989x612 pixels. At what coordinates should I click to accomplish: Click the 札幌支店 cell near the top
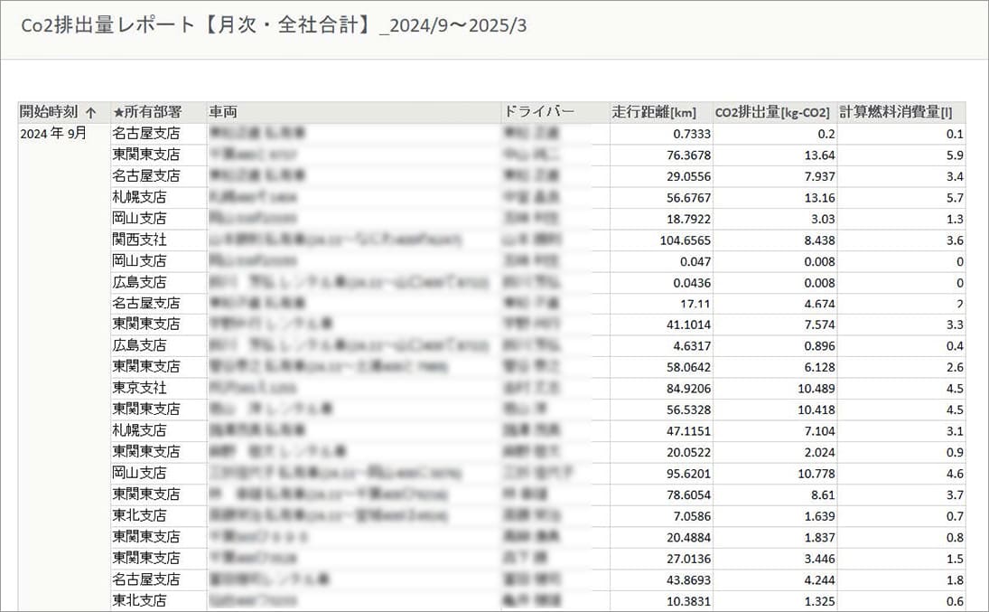point(149,196)
